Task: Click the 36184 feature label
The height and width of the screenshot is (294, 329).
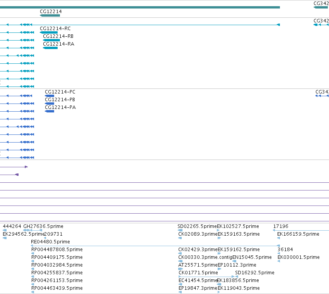Action: pyautogui.click(x=285, y=250)
